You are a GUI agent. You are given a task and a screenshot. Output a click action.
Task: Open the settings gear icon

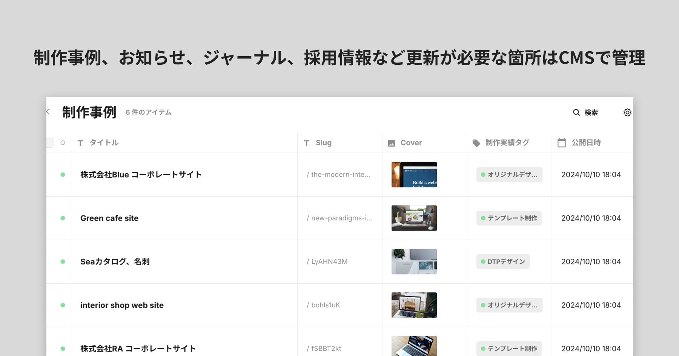click(627, 112)
